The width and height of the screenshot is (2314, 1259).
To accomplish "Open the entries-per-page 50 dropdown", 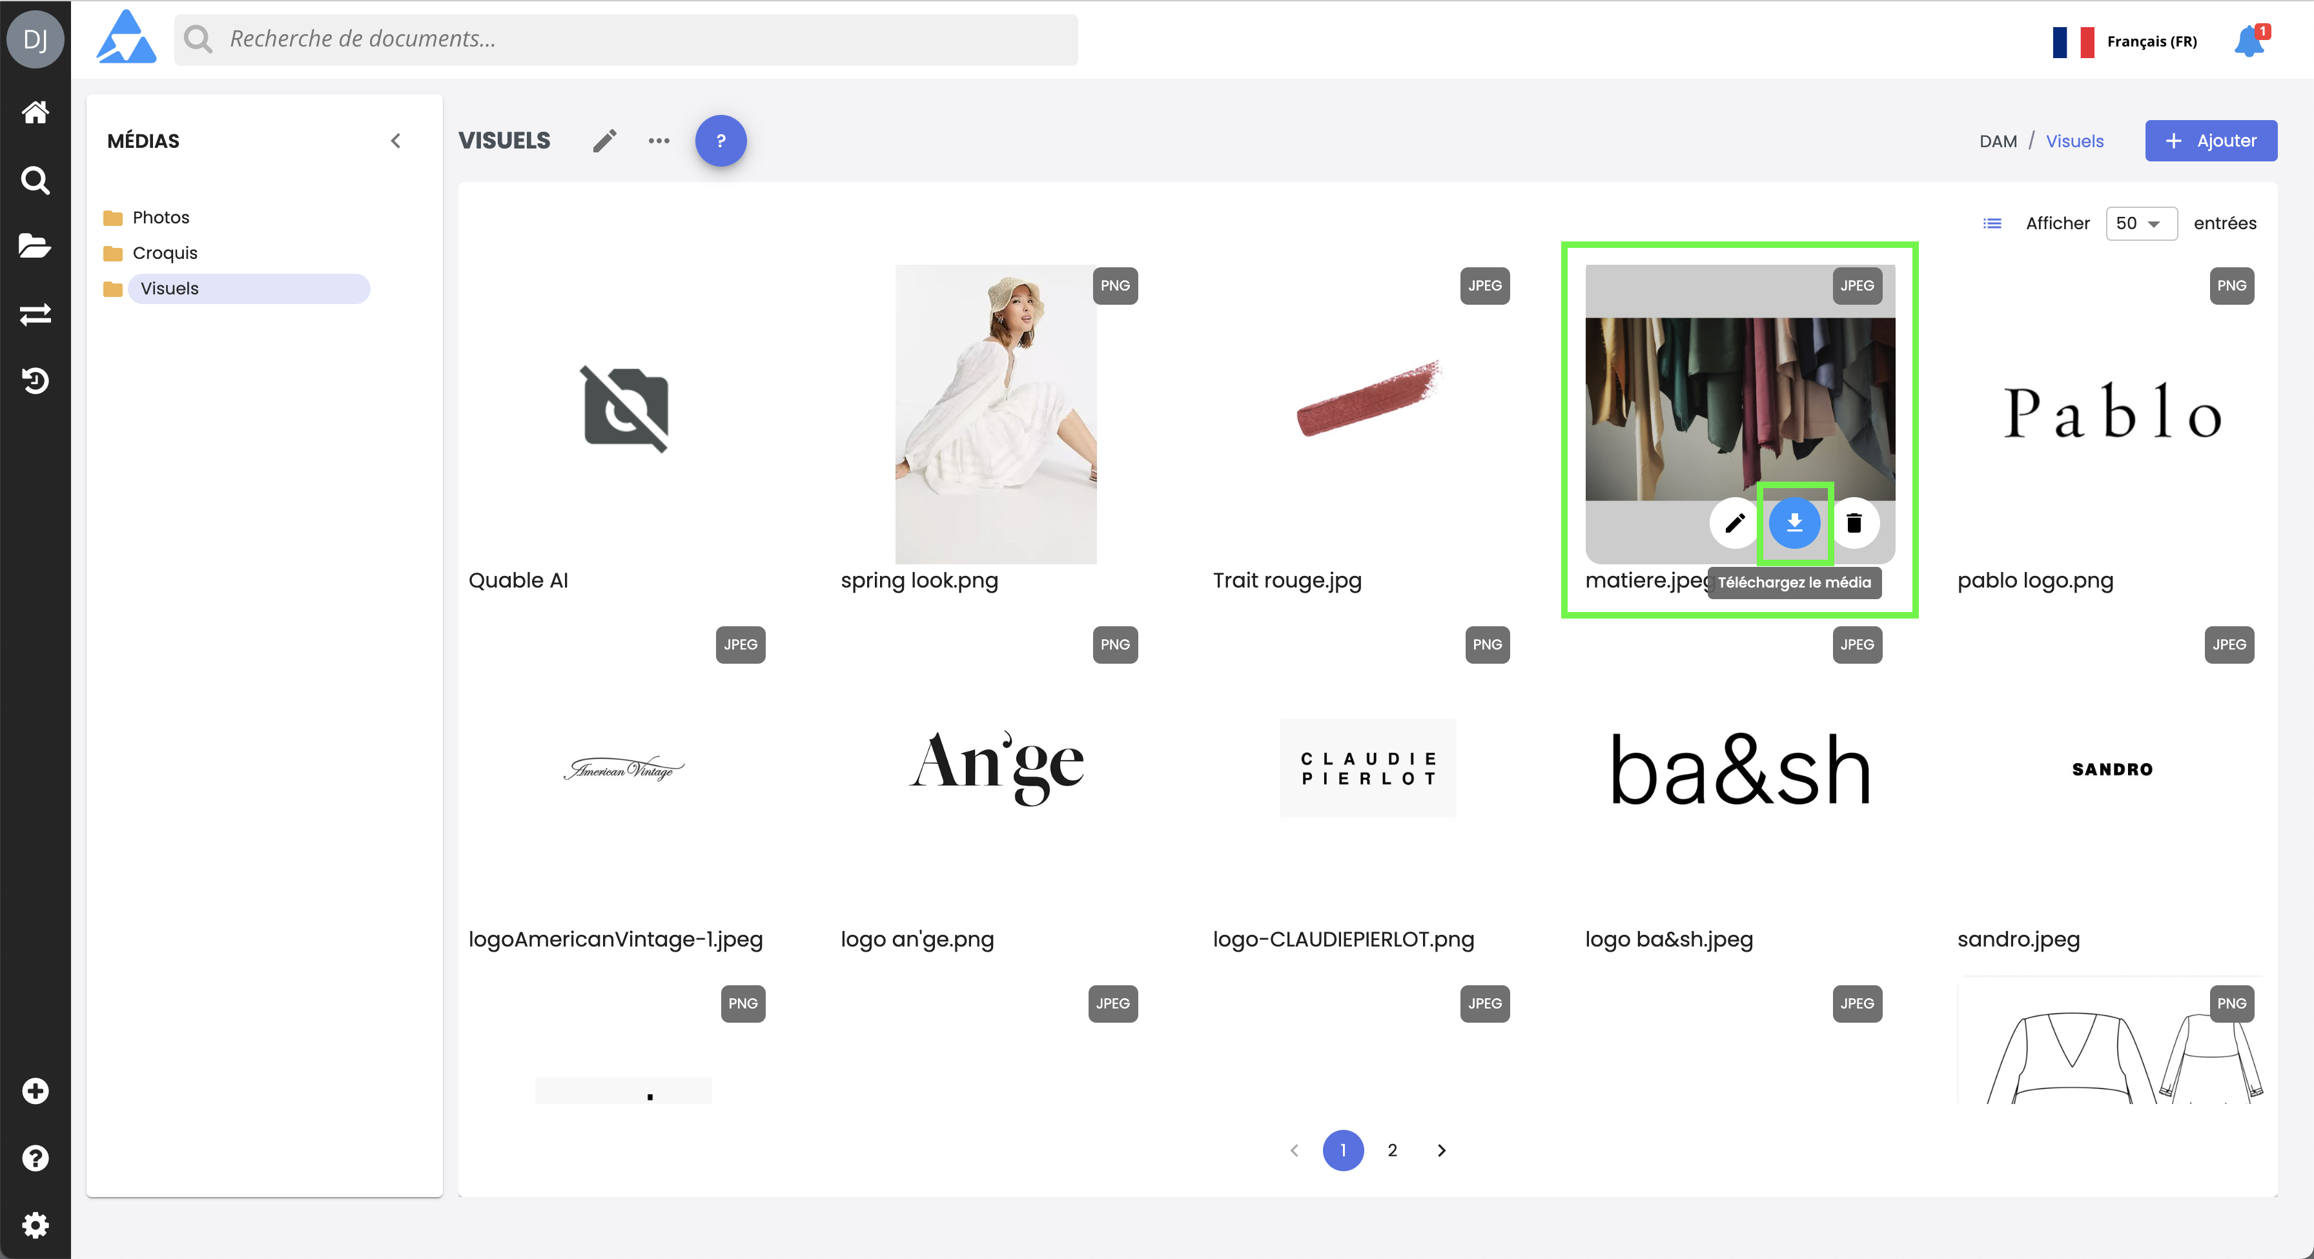I will [2140, 223].
